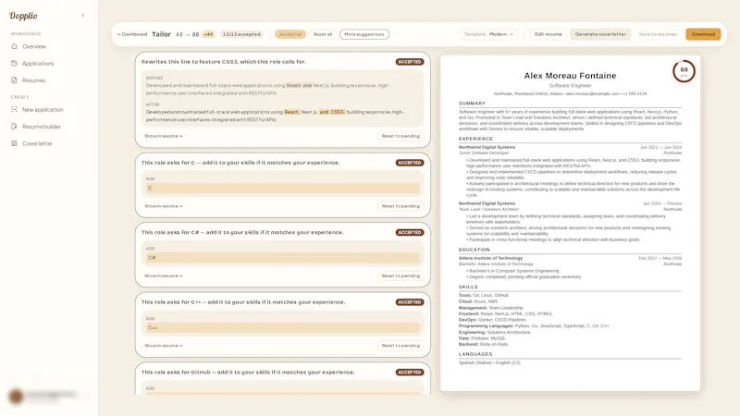Click ACCEPTED badge on CSS3 card
The width and height of the screenshot is (740, 416).
coord(410,62)
